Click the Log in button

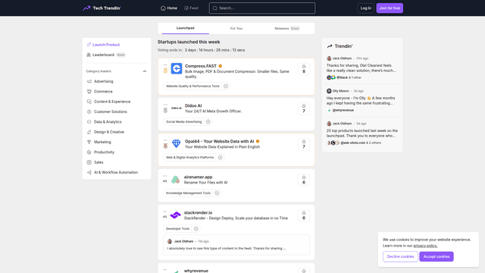click(x=365, y=8)
